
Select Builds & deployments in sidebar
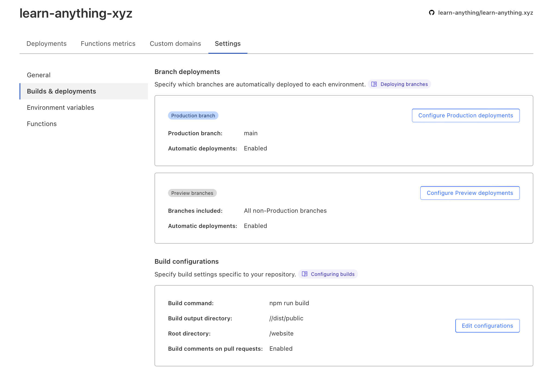pyautogui.click(x=62, y=91)
